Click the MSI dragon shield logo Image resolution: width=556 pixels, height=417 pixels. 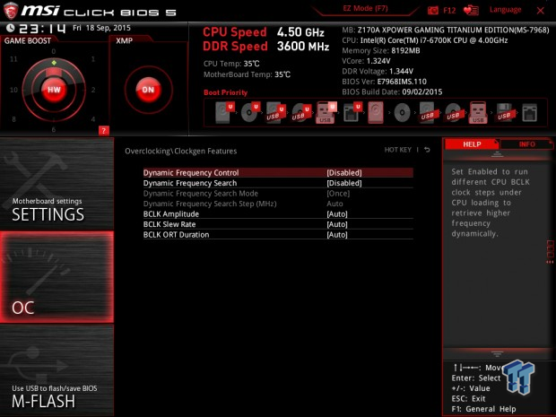coord(10,11)
